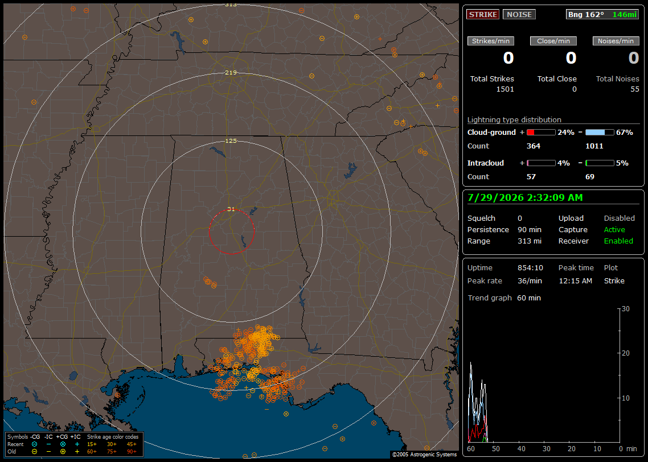This screenshot has height=462, width=648.
Task: Select the Old +CG yellow symbol in legend
Action: tap(63, 452)
